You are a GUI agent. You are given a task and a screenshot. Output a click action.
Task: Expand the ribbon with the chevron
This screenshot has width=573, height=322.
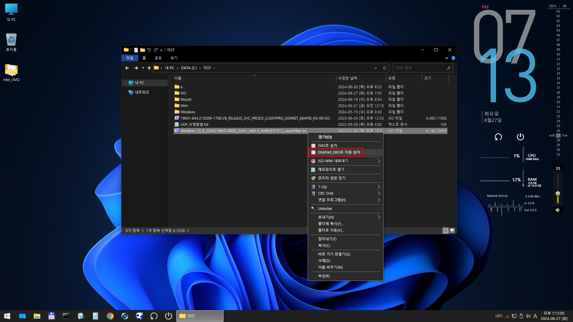click(x=447, y=58)
